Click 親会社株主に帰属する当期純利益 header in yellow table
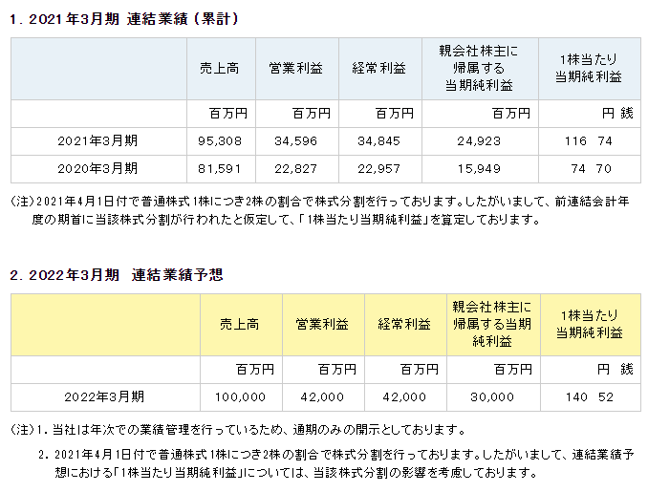 (x=492, y=324)
